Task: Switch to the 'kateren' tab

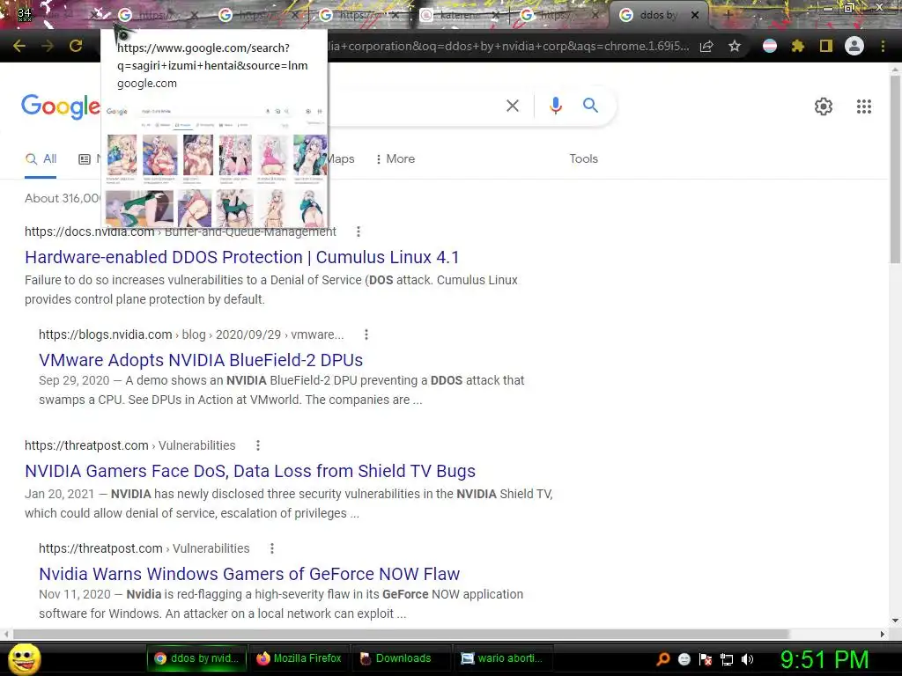Action: (x=457, y=16)
